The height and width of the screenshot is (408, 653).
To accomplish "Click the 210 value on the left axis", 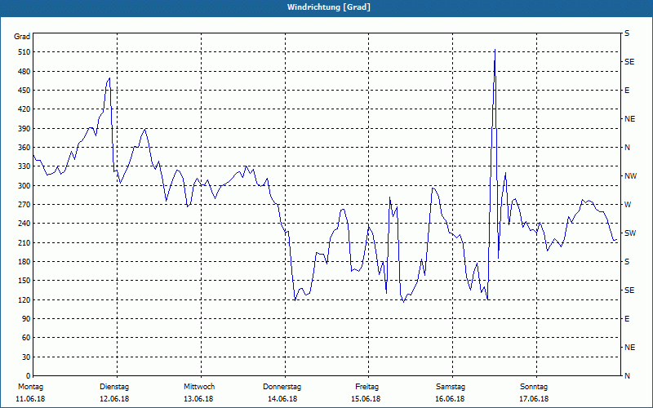I will (x=24, y=242).
